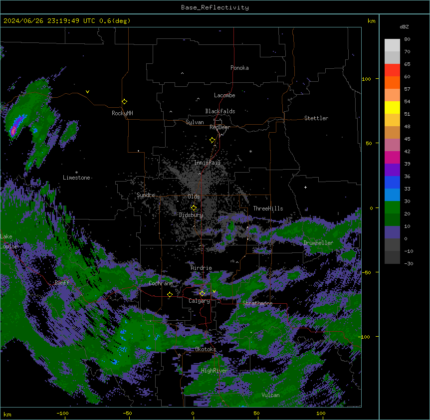The width and height of the screenshot is (430, 420).
Task: Click the asterisk marker above Limestone
Action: click(76, 172)
